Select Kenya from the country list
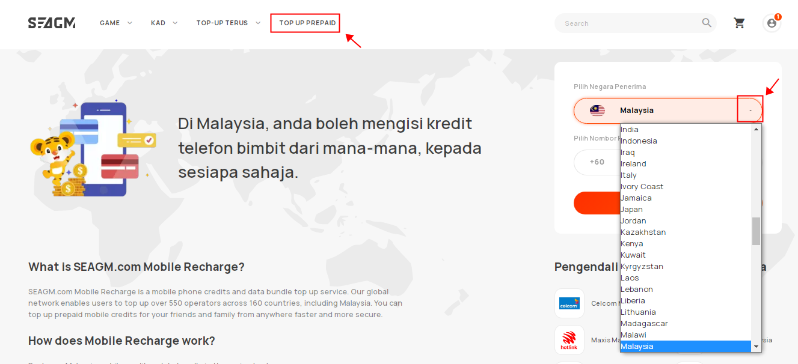Screen dimensions: 798x364 (686, 244)
